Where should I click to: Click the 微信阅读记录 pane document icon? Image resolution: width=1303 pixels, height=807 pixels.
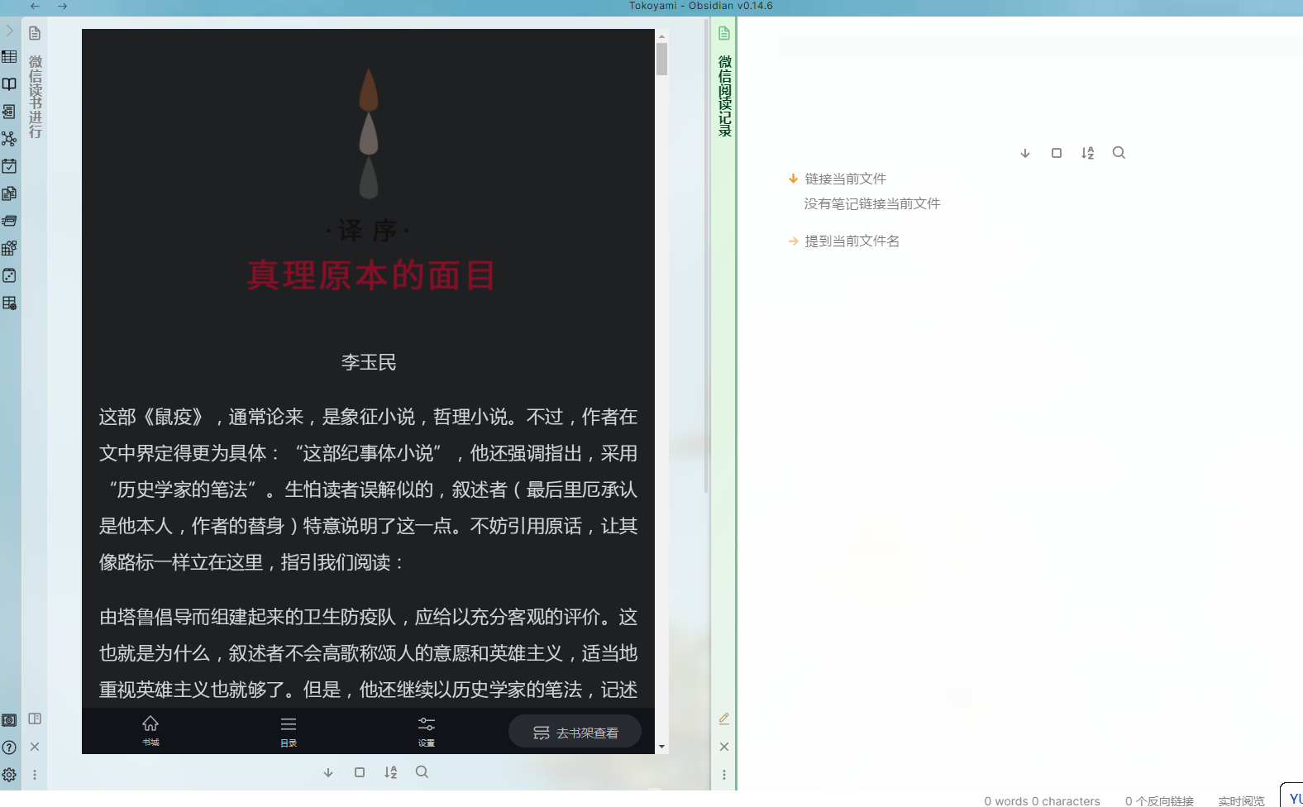click(x=724, y=34)
